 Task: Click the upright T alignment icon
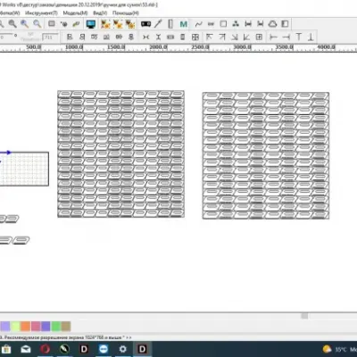click(x=298, y=37)
